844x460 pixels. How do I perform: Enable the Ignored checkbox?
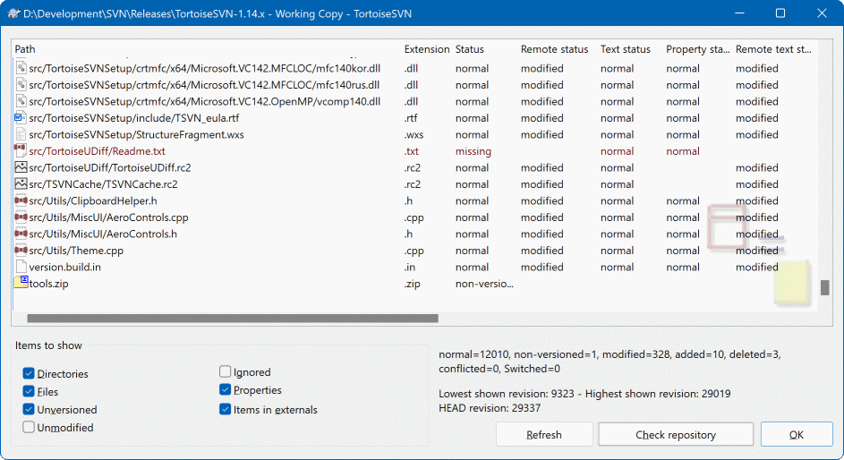click(225, 371)
